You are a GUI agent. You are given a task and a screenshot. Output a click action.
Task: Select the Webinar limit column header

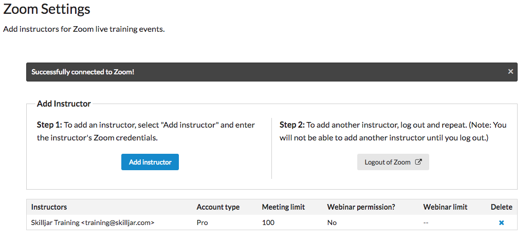tap(445, 207)
